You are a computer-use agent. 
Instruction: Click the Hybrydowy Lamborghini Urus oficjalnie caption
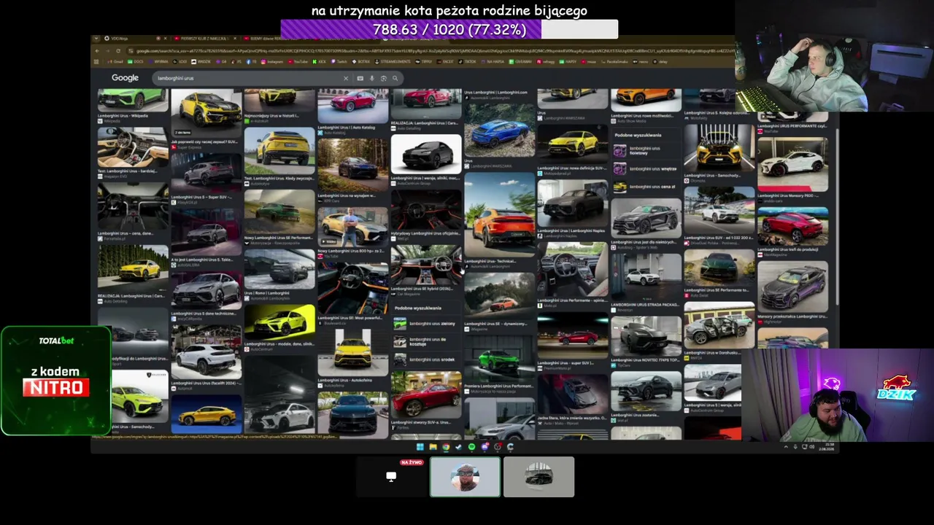coord(426,233)
